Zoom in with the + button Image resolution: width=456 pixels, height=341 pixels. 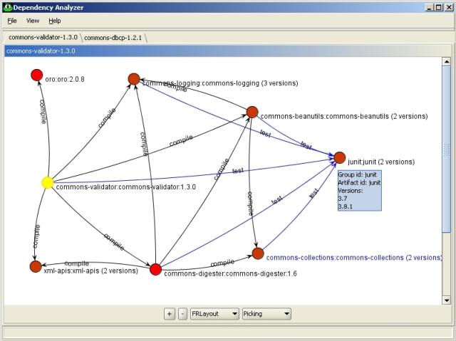170,314
